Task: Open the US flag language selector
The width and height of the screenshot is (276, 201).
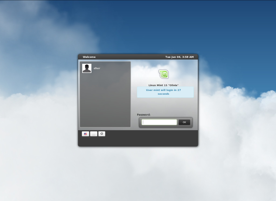Action: (x=85, y=134)
